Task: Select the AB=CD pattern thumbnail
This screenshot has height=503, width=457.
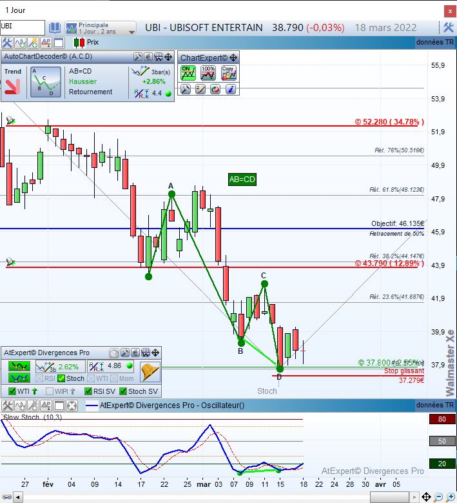Action: pos(46,82)
